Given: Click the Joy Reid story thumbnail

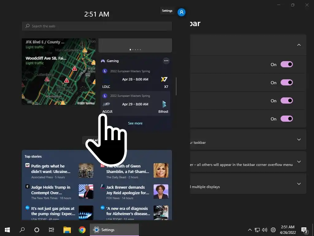Looking at the screenshot, I should point(161,191).
